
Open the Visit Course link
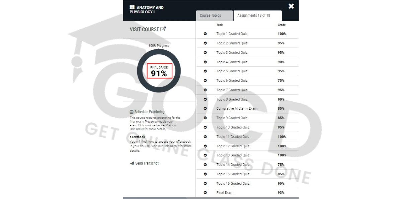tap(144, 29)
